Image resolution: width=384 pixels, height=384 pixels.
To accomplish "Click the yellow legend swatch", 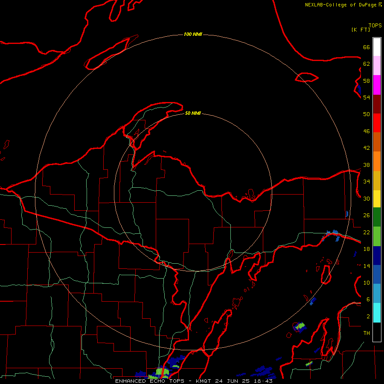I will pos(377,199).
